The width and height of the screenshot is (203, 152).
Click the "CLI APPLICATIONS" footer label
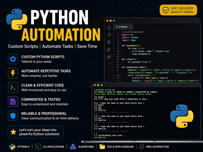53,147
